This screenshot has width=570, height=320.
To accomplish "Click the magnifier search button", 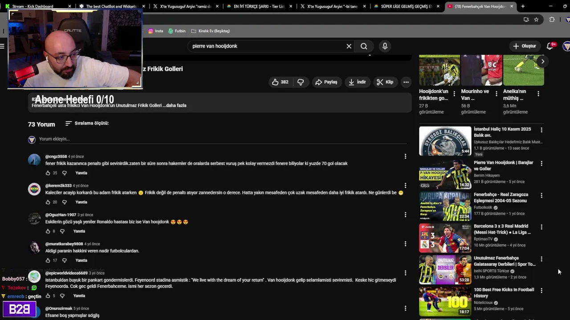I will [x=364, y=46].
